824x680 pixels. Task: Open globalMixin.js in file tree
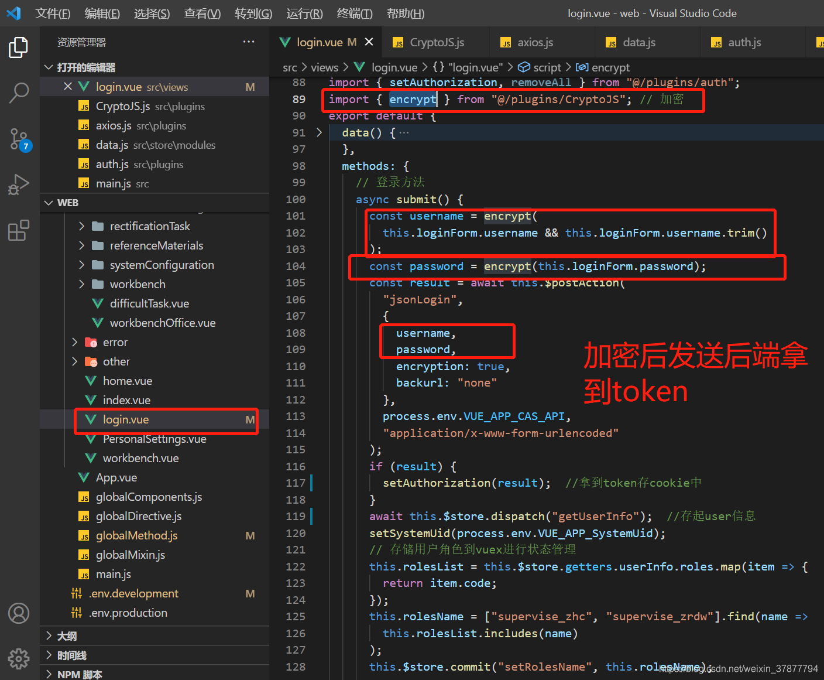tap(154, 555)
